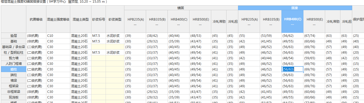Screen dimensions: 364x103
Task: Click HRB500(E) header under 搭接
Action: (314, 21)
